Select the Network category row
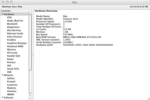This screenshot has height=100, width=150. pyautogui.click(x=14, y=75)
